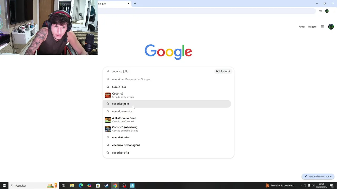Screen dimensions: 337x189
Task: Open Chrome profile avatar in toolbar
Action: [x=327, y=11]
